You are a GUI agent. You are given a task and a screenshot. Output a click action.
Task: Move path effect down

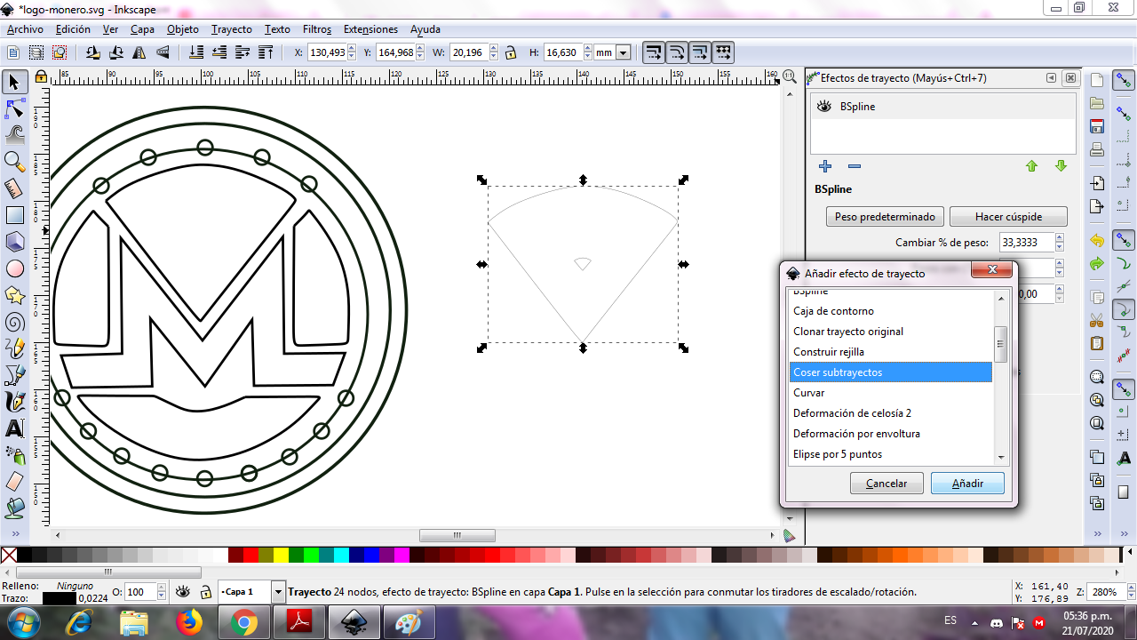(1061, 166)
